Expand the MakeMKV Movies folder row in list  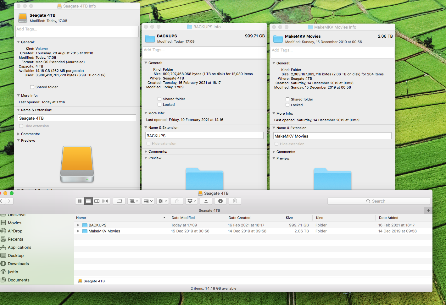point(78,231)
